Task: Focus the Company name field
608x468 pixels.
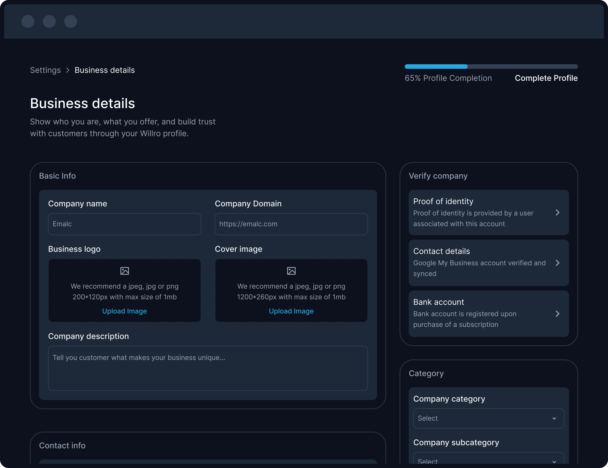Action: coord(124,224)
